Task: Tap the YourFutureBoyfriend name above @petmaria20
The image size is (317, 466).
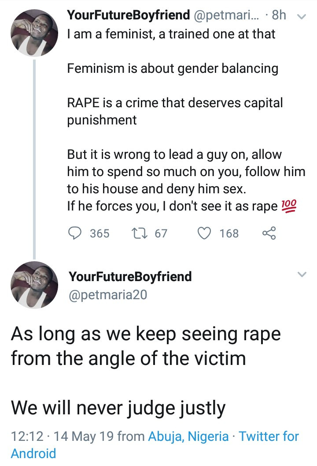Action: pyautogui.click(x=130, y=277)
